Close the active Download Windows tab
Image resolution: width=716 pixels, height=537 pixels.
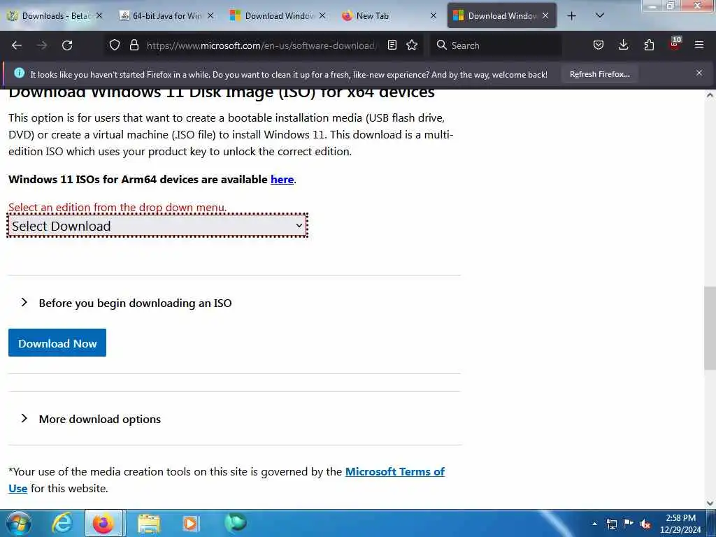(545, 16)
